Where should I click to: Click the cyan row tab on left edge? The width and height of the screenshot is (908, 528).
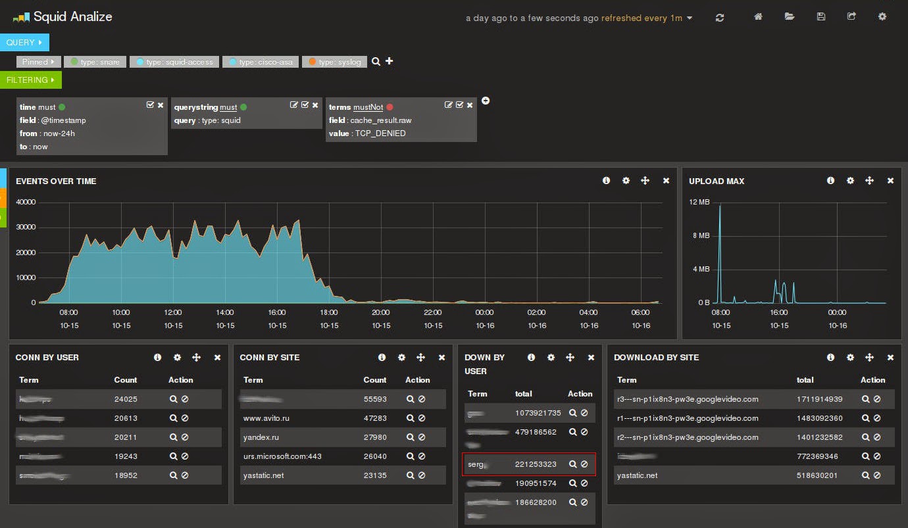pyautogui.click(x=3, y=178)
